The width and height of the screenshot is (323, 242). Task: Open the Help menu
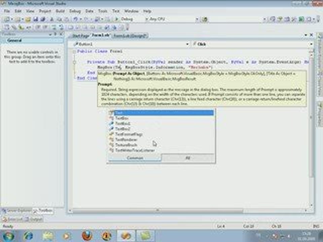147,11
